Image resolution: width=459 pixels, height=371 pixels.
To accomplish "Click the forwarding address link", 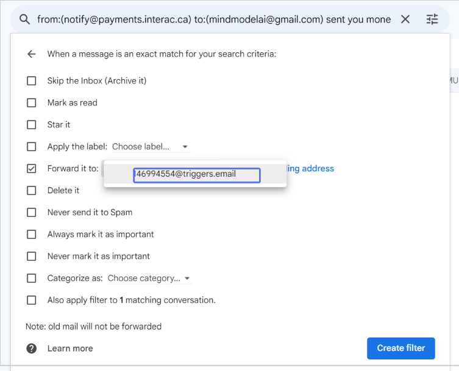I will coord(310,169).
